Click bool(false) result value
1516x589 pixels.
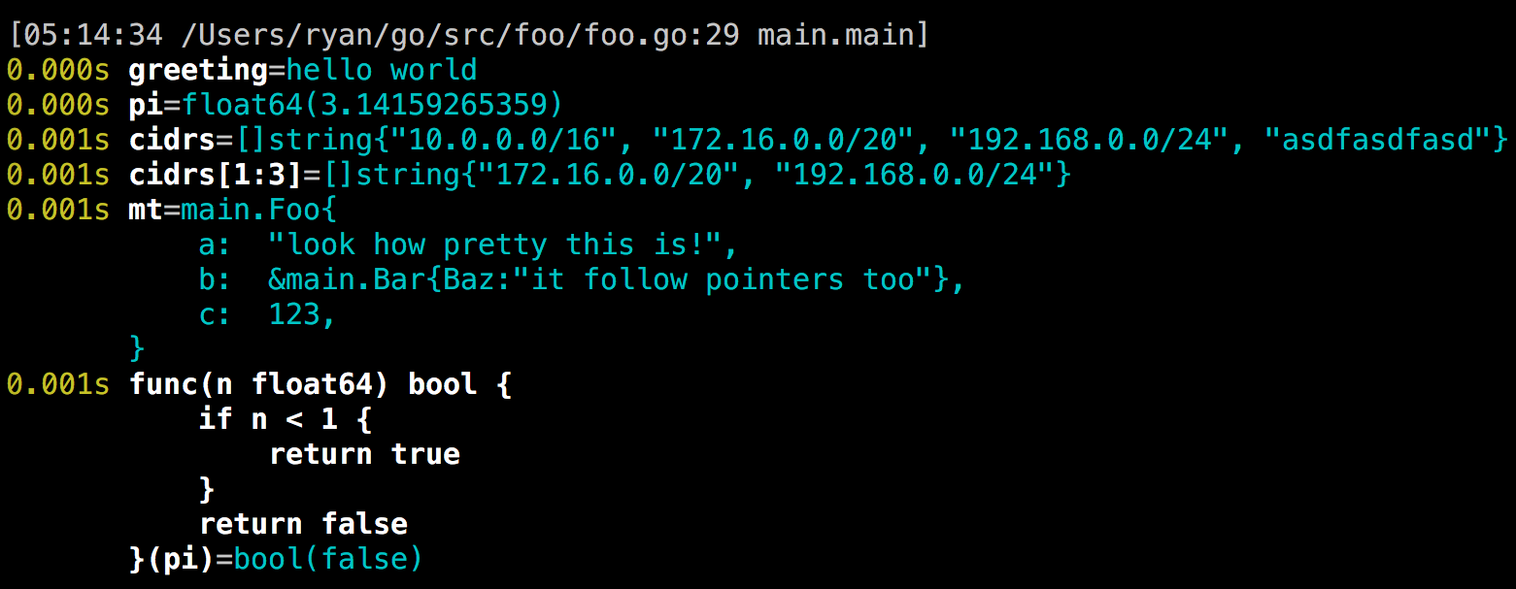329,559
